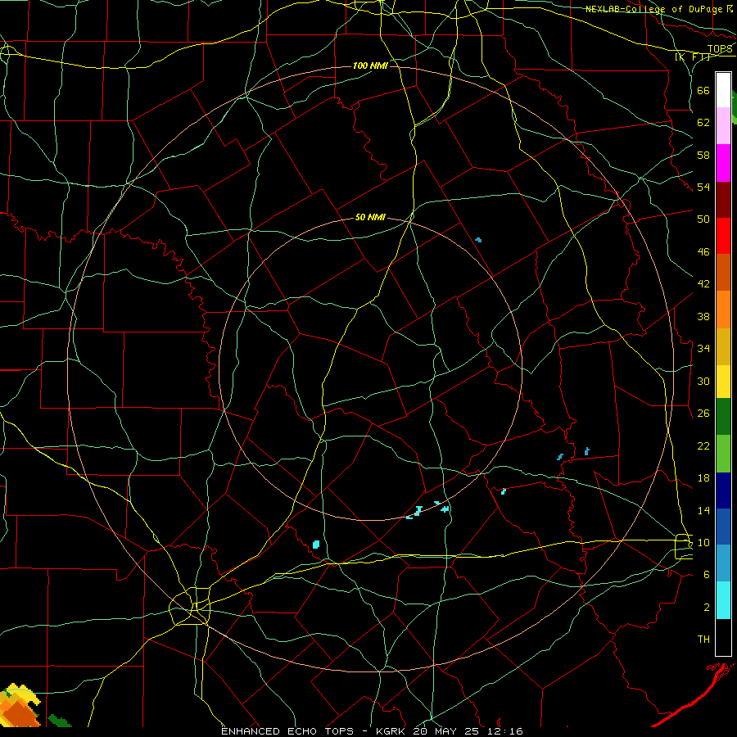The height and width of the screenshot is (737, 737).
Task: Click the yellow legend swatch
Action: 723,381
